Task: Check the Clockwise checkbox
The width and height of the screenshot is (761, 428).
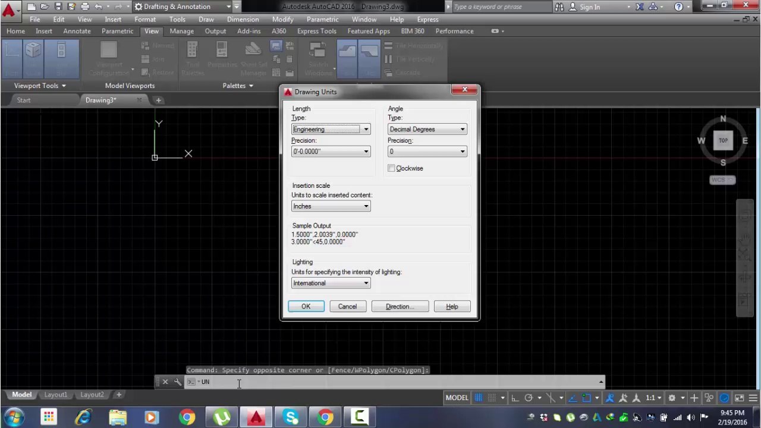Action: [x=391, y=168]
